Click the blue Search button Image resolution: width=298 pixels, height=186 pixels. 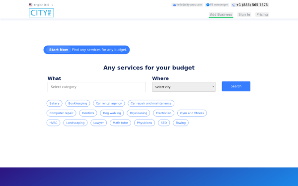236,86
